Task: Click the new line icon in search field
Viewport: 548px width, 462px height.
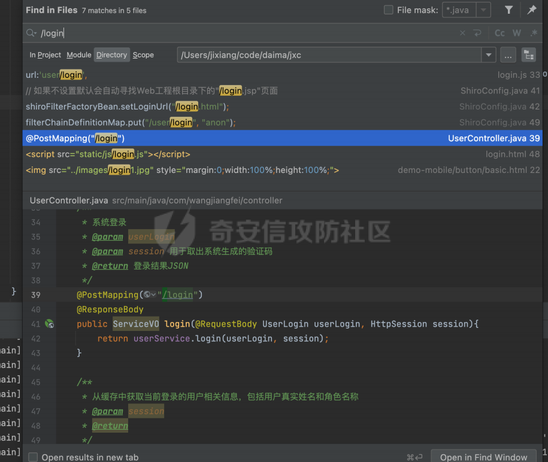Action: point(477,33)
